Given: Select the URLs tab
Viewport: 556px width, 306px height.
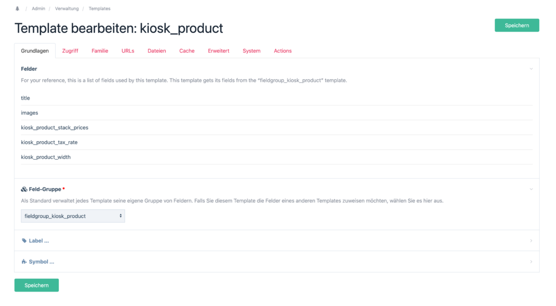Looking at the screenshot, I should click(128, 51).
